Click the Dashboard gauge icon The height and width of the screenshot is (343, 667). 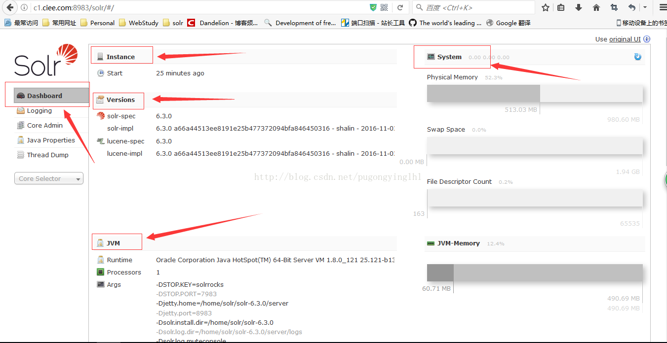pos(21,96)
